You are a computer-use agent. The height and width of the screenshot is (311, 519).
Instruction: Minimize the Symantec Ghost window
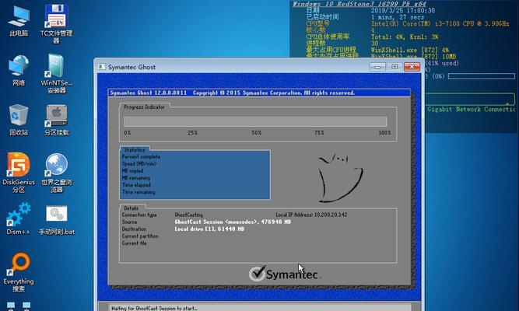click(x=377, y=67)
